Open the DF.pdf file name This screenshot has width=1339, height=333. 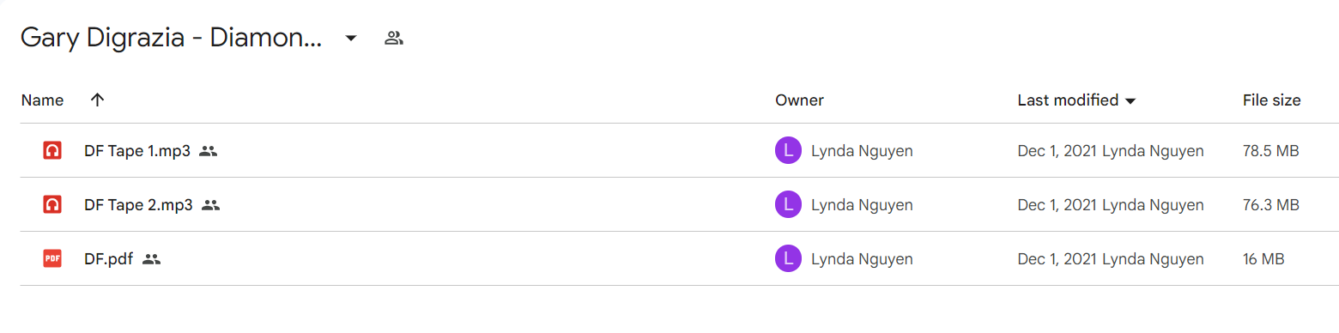109,258
